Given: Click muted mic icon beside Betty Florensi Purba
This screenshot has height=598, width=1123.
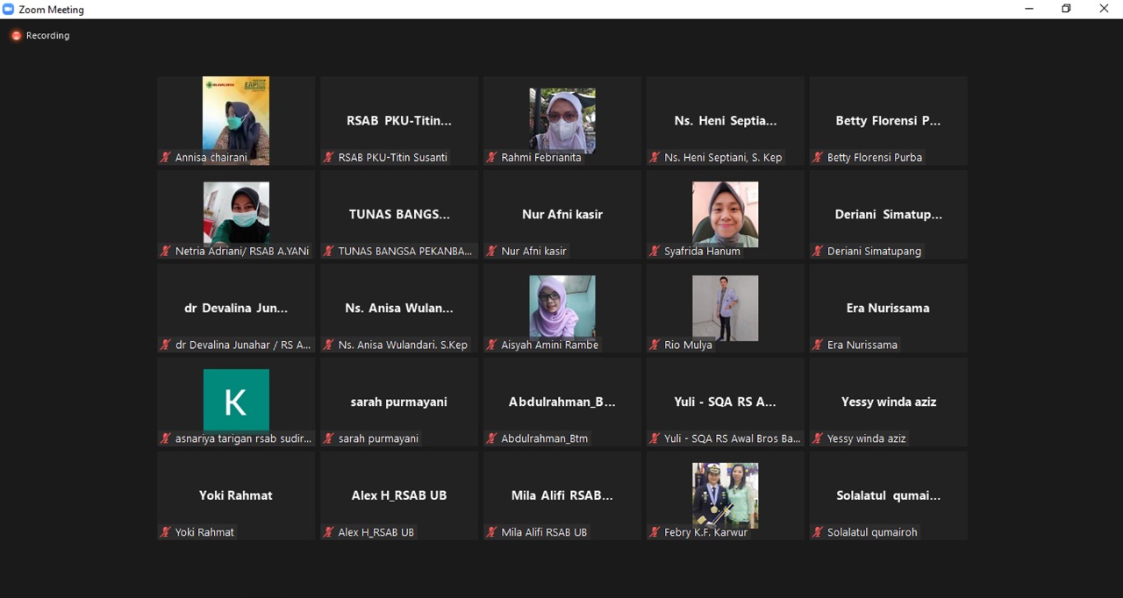Looking at the screenshot, I should coord(818,157).
